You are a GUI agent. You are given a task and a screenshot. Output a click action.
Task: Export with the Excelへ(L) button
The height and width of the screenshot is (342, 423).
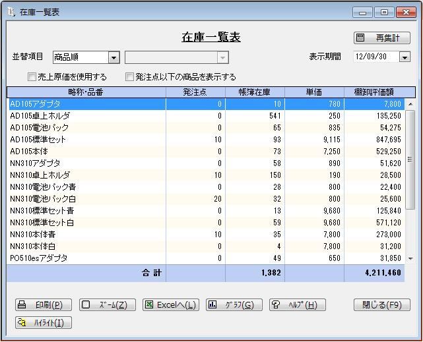171,305
